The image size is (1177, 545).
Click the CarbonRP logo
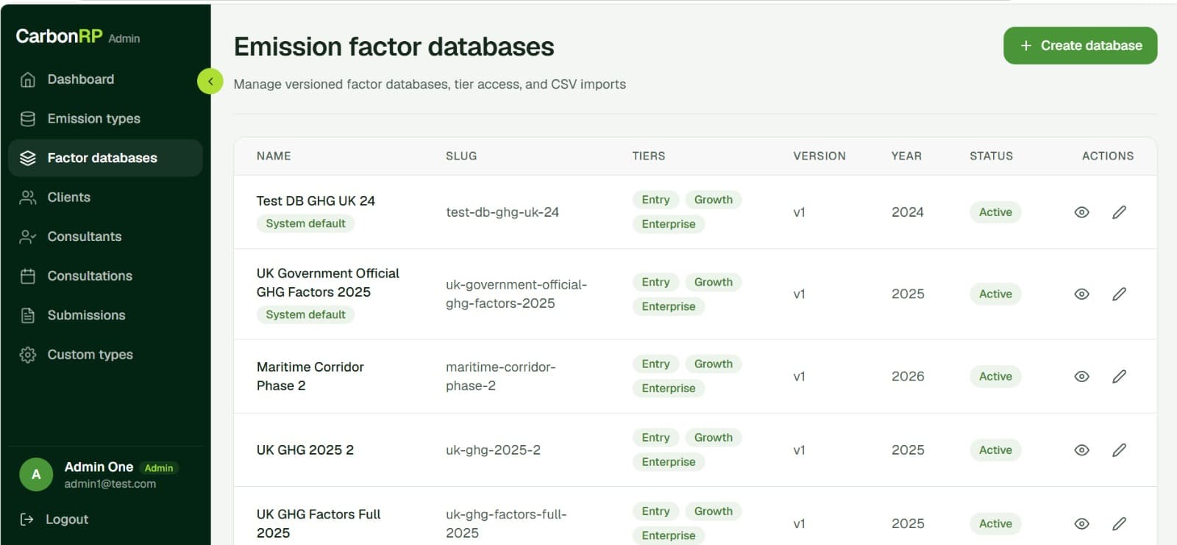point(59,36)
